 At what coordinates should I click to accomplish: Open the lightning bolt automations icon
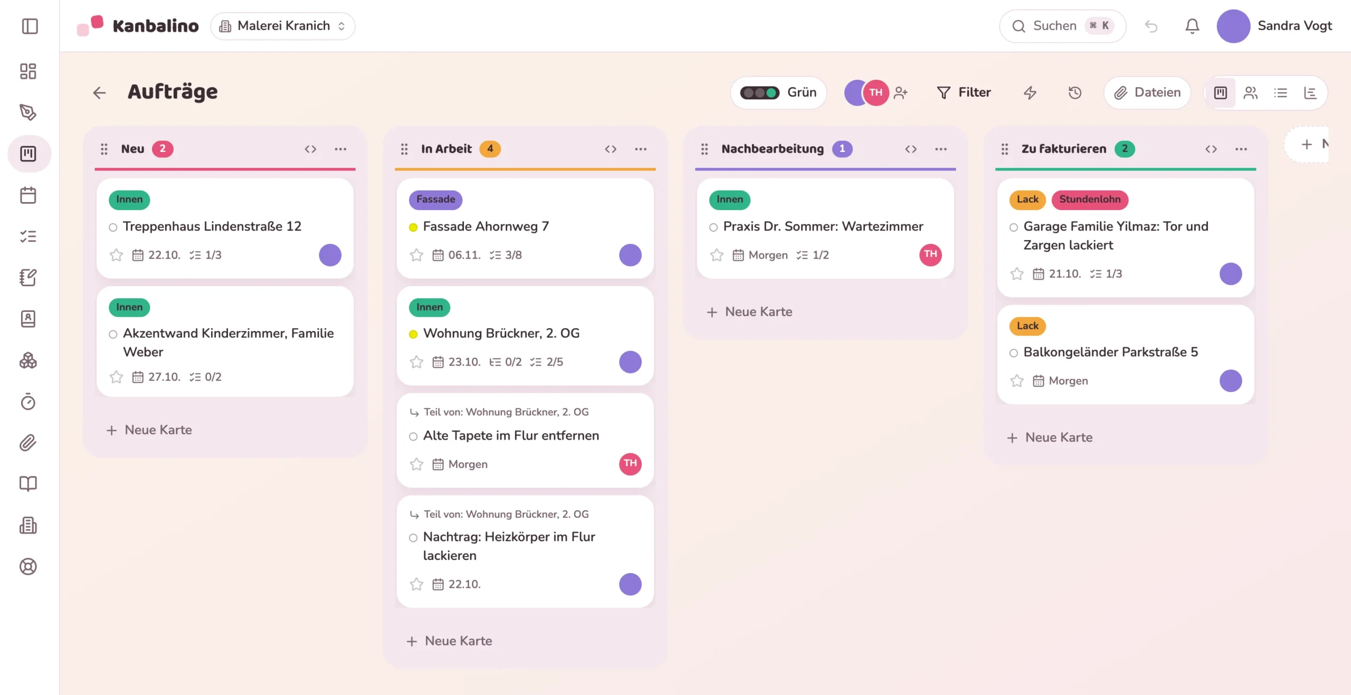coord(1030,93)
